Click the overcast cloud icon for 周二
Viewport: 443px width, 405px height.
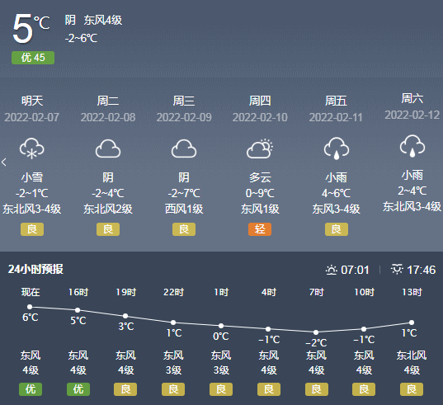pos(108,148)
